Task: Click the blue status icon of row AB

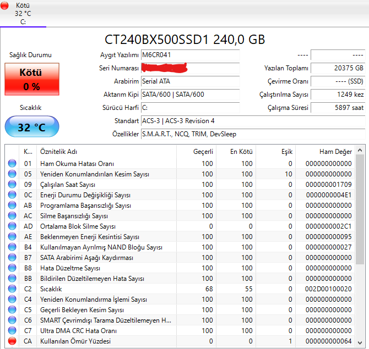Action: (x=12, y=205)
